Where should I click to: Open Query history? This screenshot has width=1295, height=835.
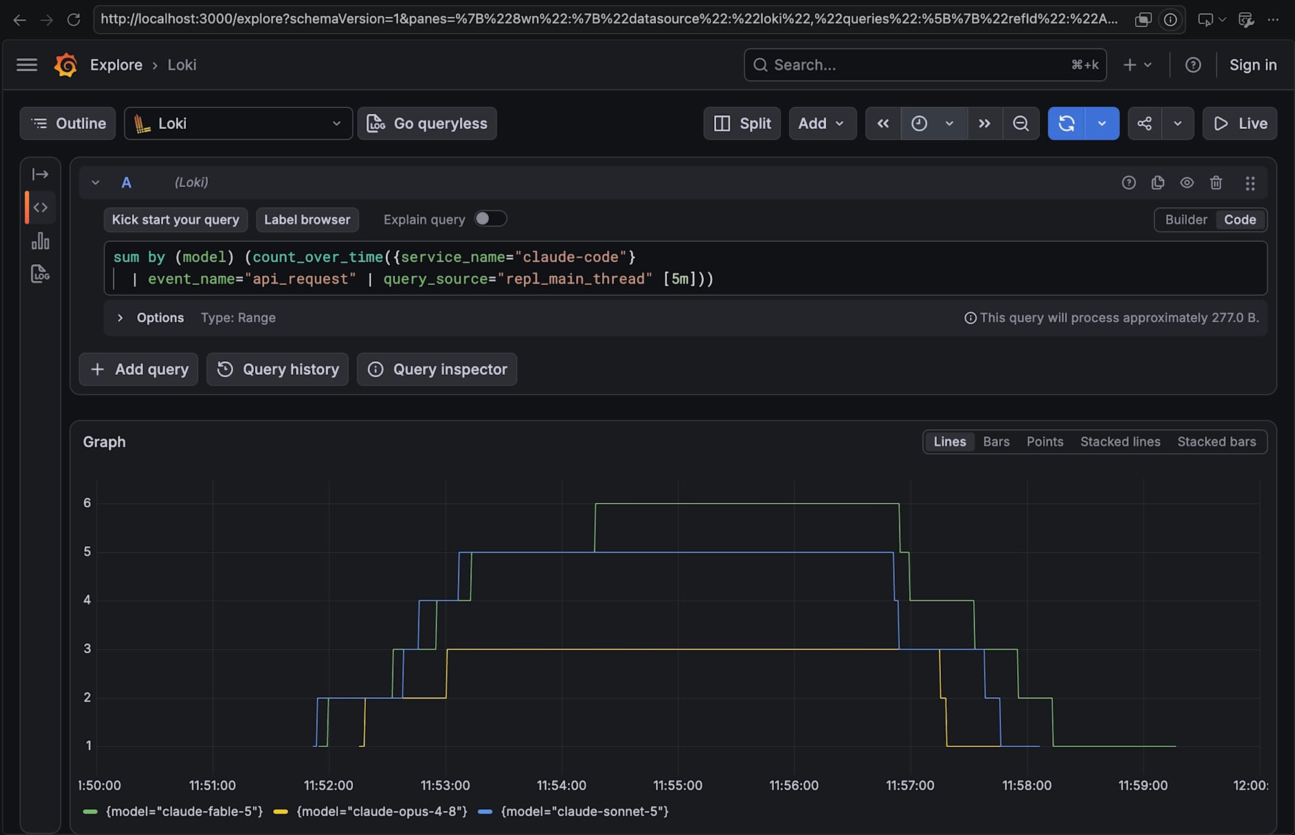pyautogui.click(x=278, y=369)
